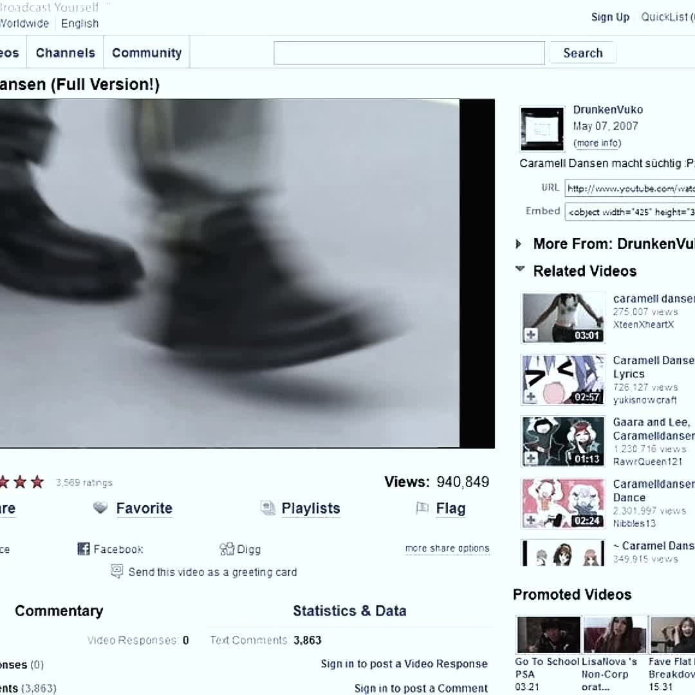Click the Facebook share icon
This screenshot has width=695, height=695.
[x=83, y=549]
